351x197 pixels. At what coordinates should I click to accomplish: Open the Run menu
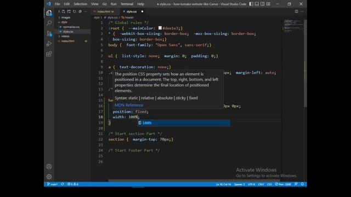pos(114,4)
